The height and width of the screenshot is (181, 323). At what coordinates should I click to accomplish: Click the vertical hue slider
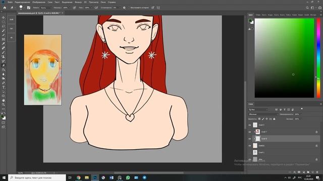318,58
